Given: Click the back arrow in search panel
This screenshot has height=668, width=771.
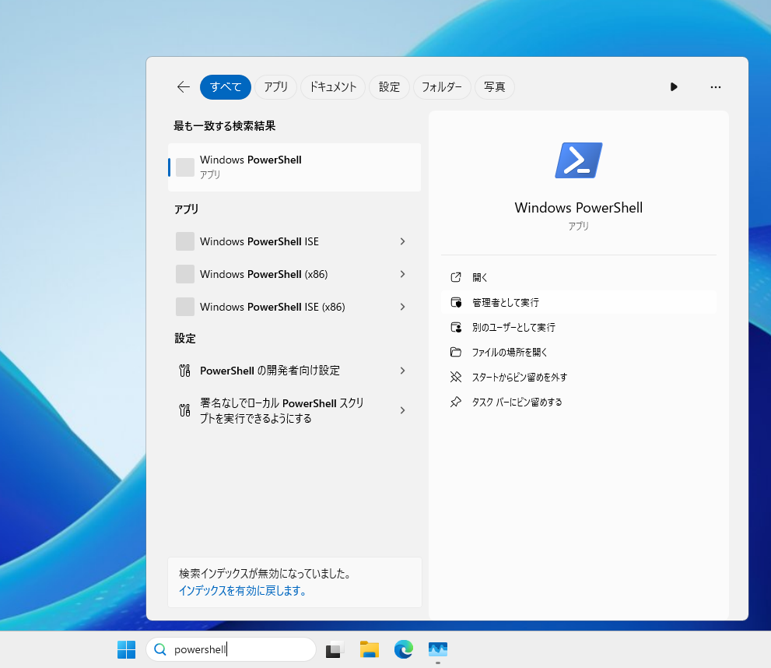Looking at the screenshot, I should (184, 87).
